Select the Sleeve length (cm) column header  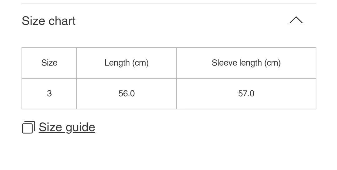pos(246,63)
